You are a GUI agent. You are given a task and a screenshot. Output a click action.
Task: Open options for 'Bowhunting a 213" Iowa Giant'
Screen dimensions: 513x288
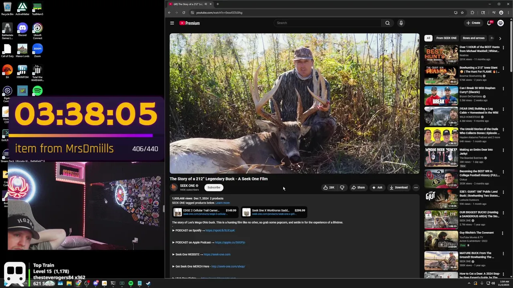503,68
